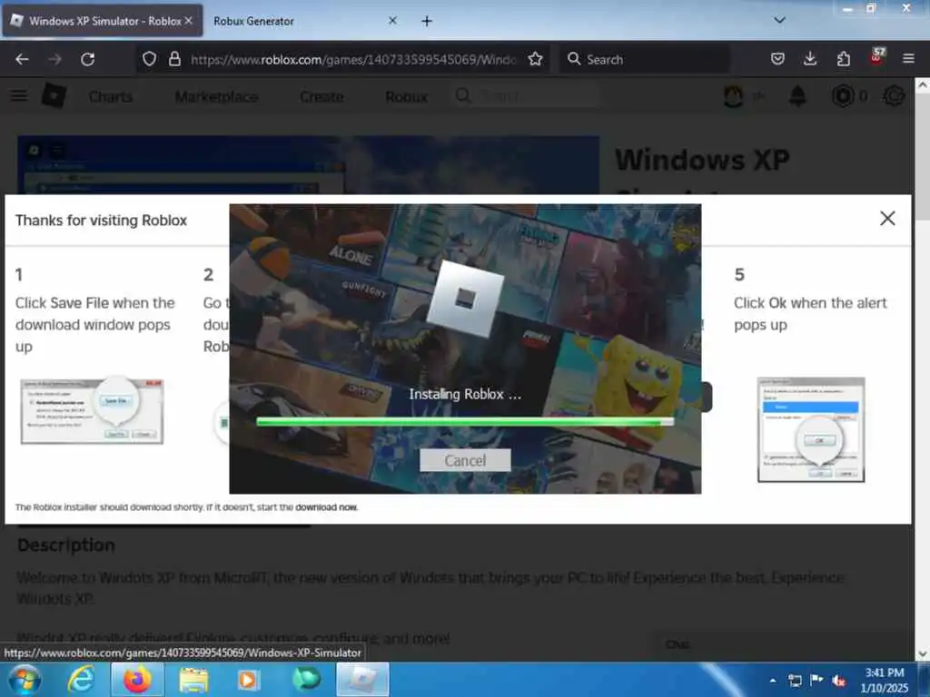Open Windows Media Player taskbar icon
Viewport: 930px width, 697px height.
pyautogui.click(x=249, y=679)
